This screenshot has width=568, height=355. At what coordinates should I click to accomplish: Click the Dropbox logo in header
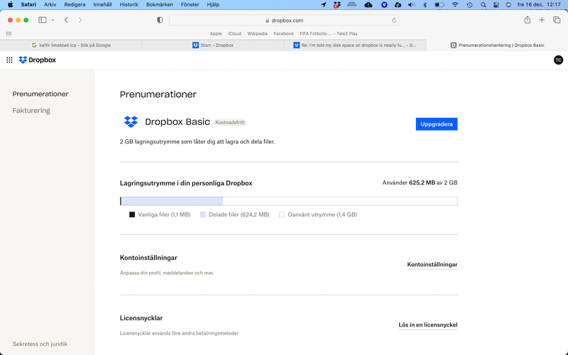pos(37,60)
